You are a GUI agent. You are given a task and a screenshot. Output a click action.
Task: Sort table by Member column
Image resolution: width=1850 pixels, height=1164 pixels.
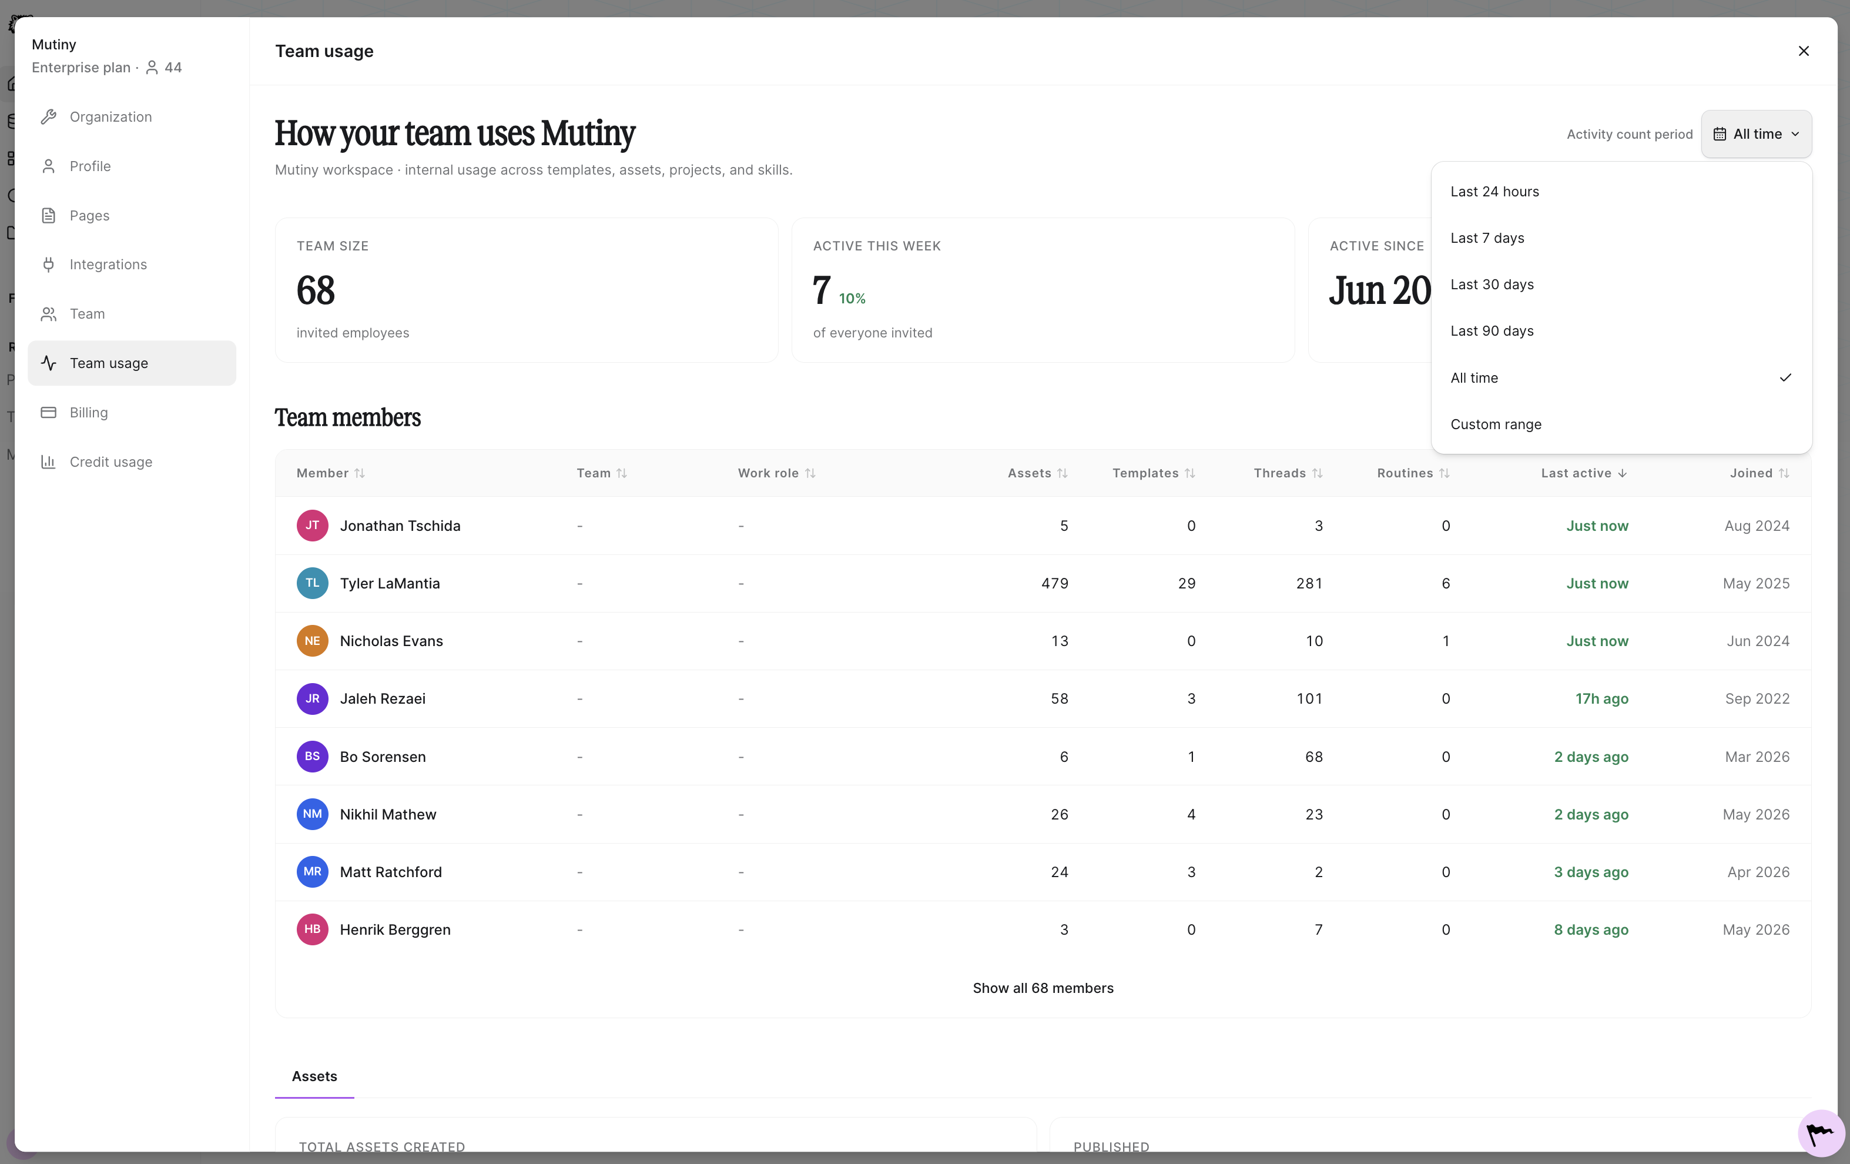pyautogui.click(x=331, y=473)
